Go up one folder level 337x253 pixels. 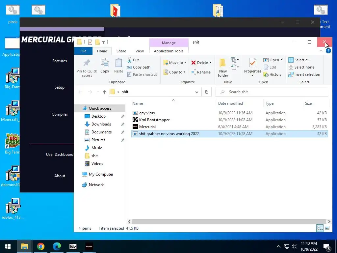(105, 92)
